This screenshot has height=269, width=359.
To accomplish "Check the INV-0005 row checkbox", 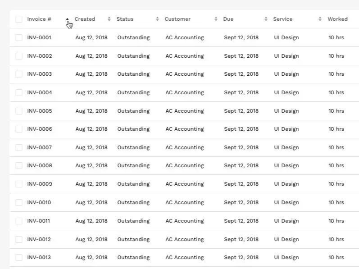I will pyautogui.click(x=19, y=111).
